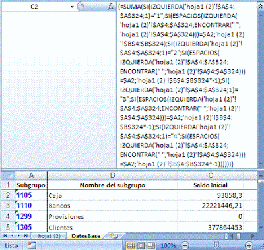The image size is (264, 250).
Task: Select the Provisiones cell
Action: pyautogui.click(x=112, y=216)
